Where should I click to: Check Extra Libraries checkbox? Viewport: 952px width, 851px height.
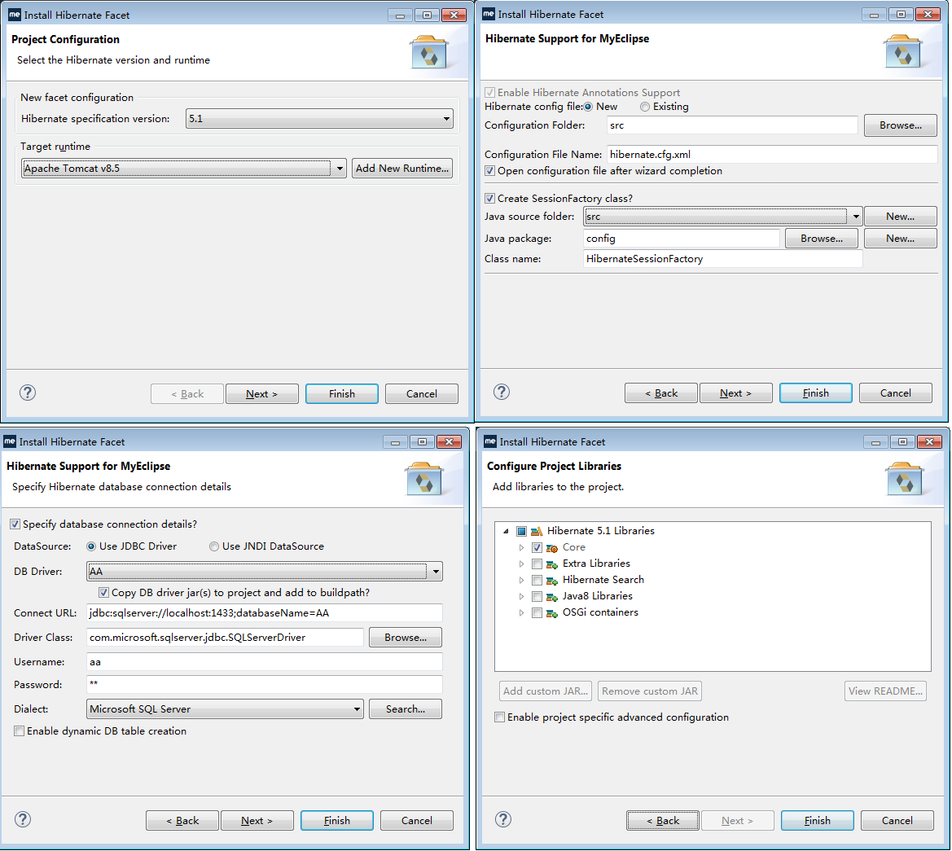pos(537,564)
